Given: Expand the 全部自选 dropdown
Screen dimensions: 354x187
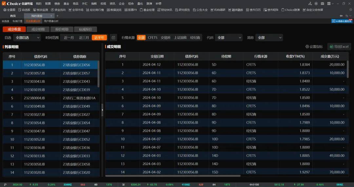Looking at the screenshot, I should point(27,38).
